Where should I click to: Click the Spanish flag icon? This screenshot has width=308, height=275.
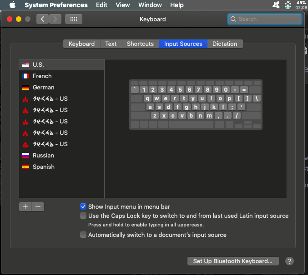[25, 167]
